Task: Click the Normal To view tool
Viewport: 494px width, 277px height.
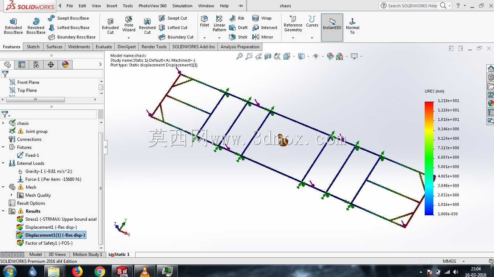Action: click(x=352, y=25)
